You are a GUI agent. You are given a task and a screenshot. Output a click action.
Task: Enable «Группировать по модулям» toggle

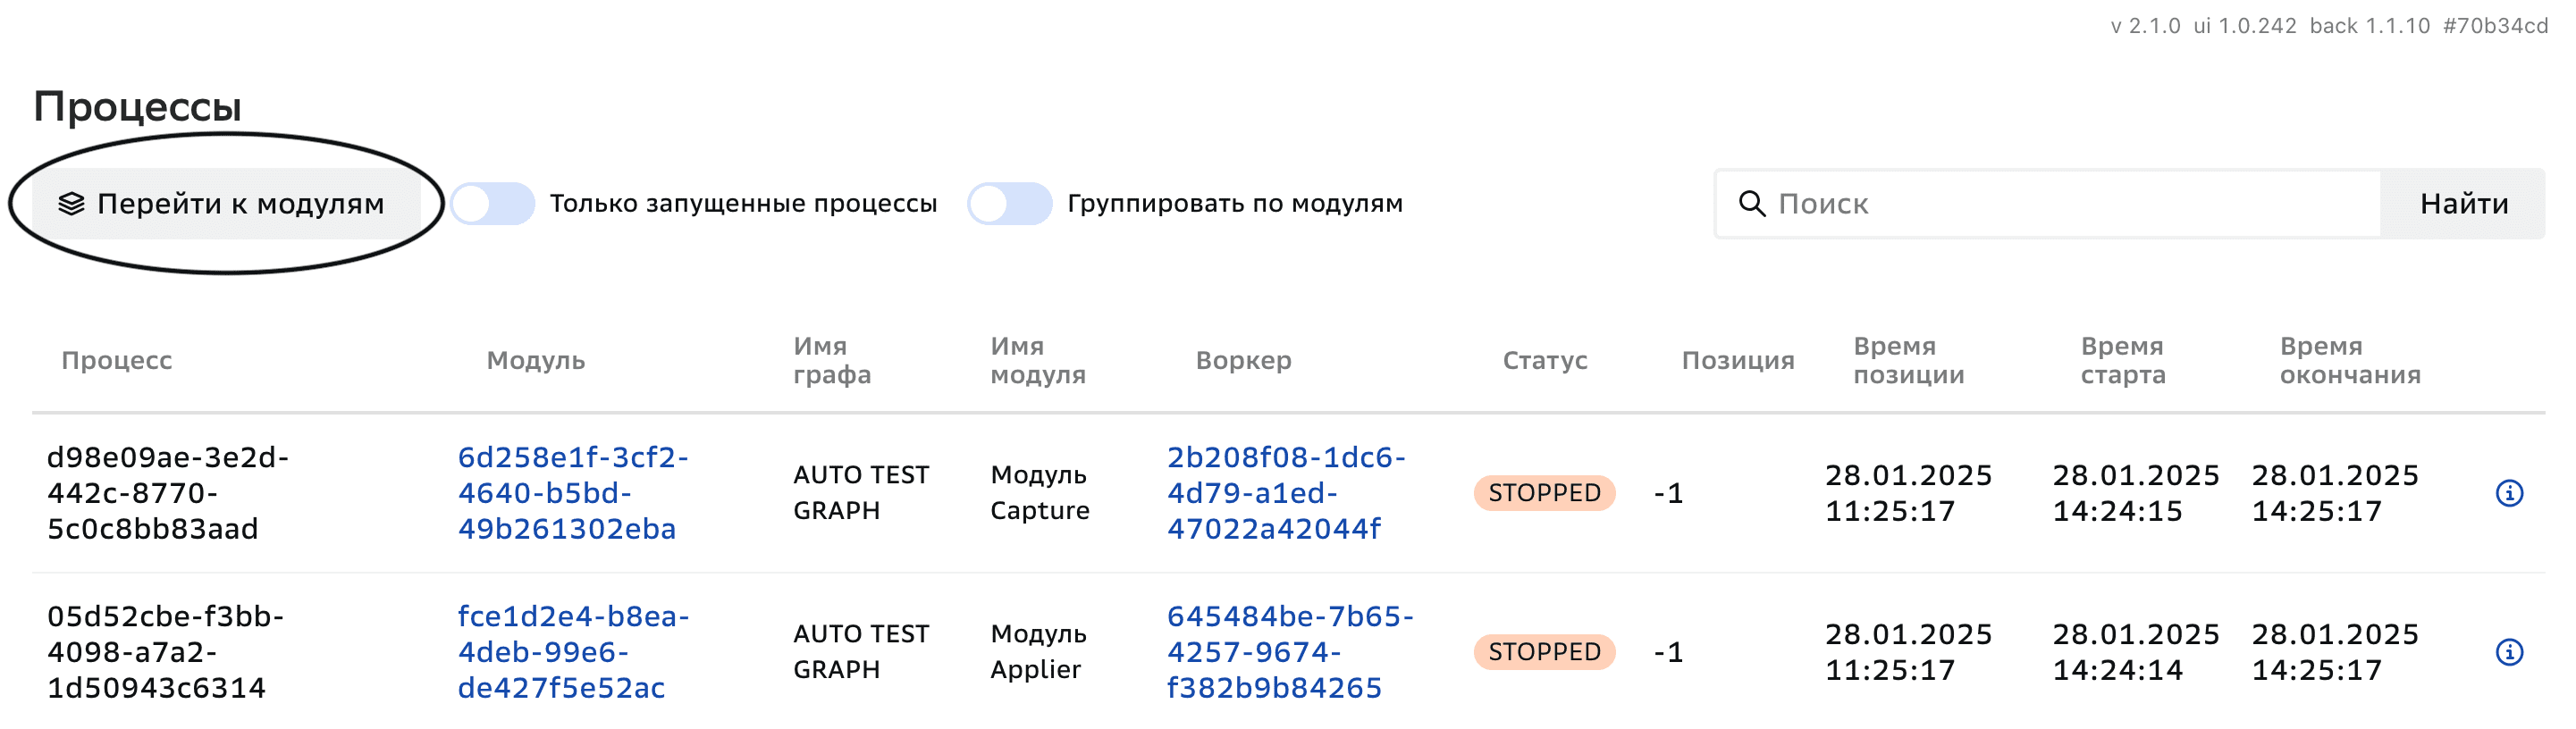[1009, 202]
